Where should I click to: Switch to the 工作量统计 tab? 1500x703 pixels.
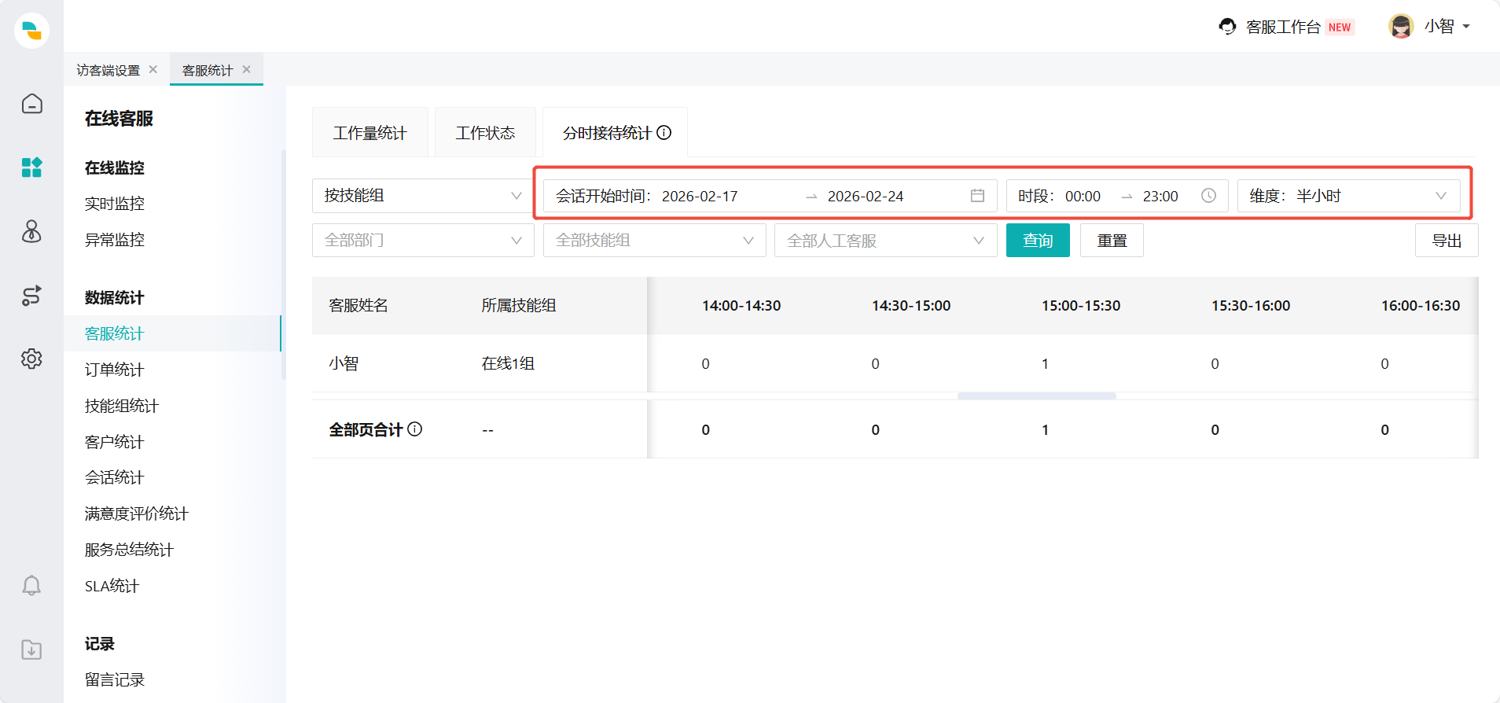tap(369, 133)
